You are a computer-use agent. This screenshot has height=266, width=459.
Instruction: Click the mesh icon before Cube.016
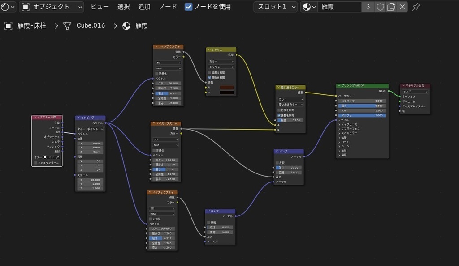pyautogui.click(x=67, y=25)
